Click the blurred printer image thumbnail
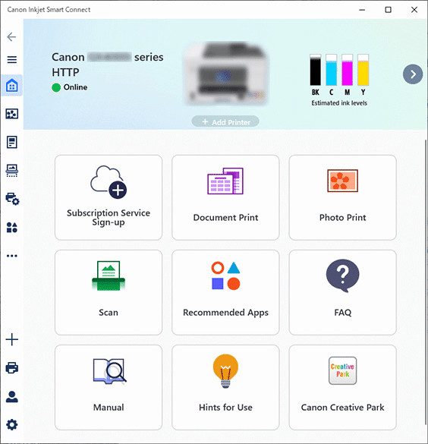This screenshot has height=444, width=428. pyautogui.click(x=226, y=74)
